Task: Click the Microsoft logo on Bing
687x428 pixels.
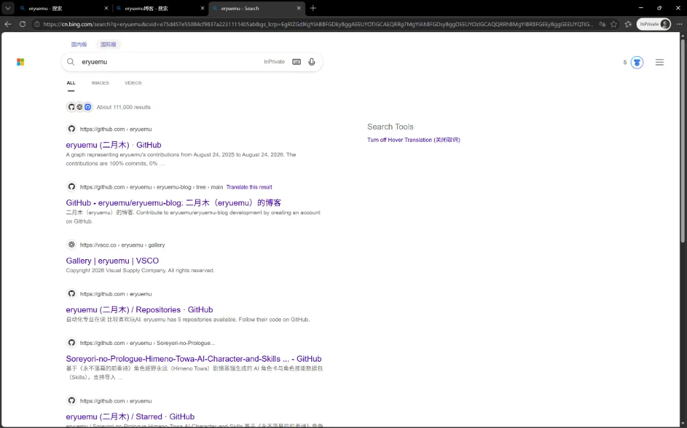Action: tap(21, 62)
